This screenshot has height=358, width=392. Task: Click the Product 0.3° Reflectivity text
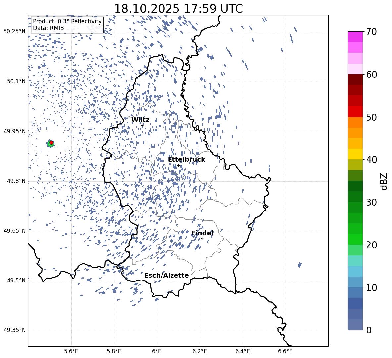point(67,21)
